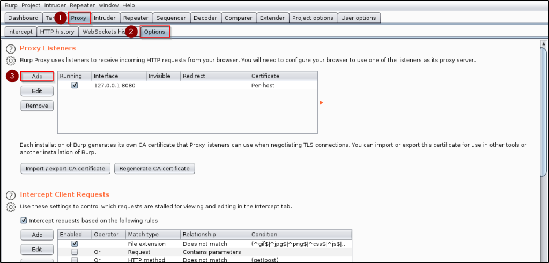Toggle Running checkbox for 127.0.0.1:8080 listener
Viewport: 549px width, 263px height.
tap(75, 85)
